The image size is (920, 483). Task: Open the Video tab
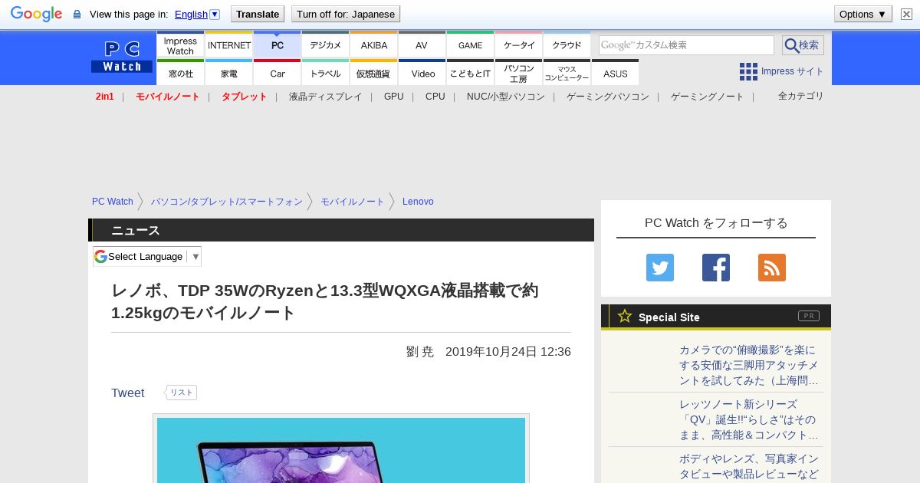click(x=422, y=73)
